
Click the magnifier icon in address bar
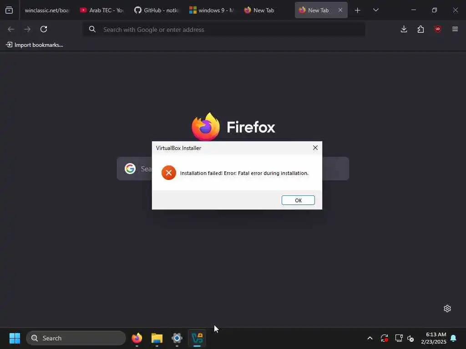pyautogui.click(x=92, y=29)
